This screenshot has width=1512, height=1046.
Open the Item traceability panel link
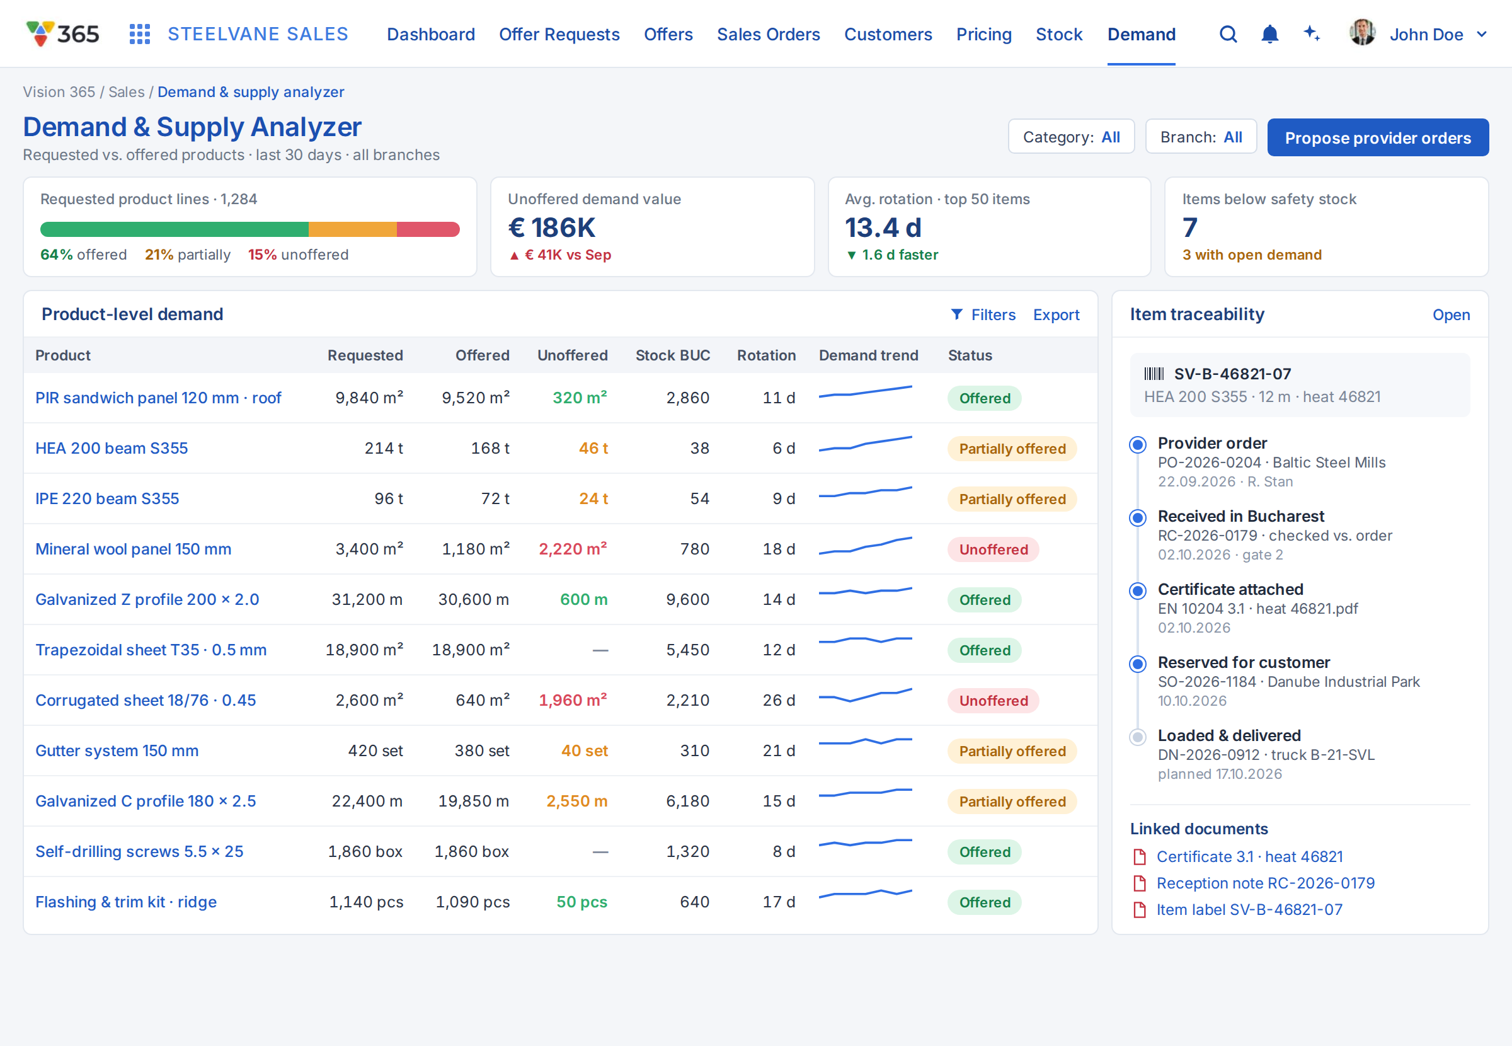pyautogui.click(x=1450, y=314)
